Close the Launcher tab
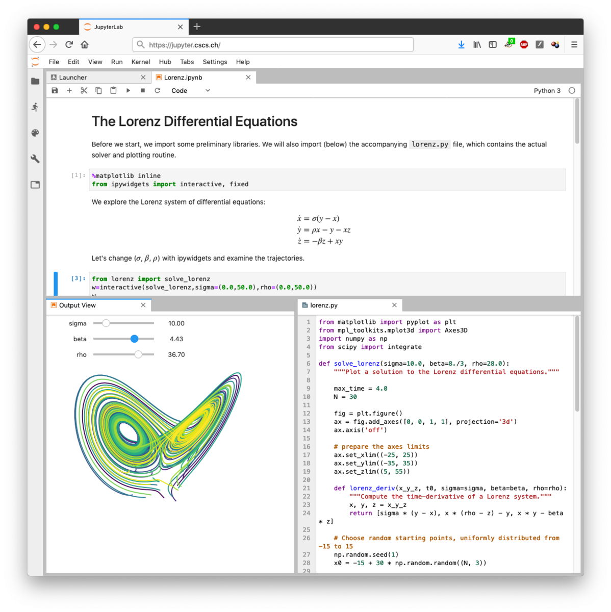Screen dimensions: 611x612 (x=143, y=78)
